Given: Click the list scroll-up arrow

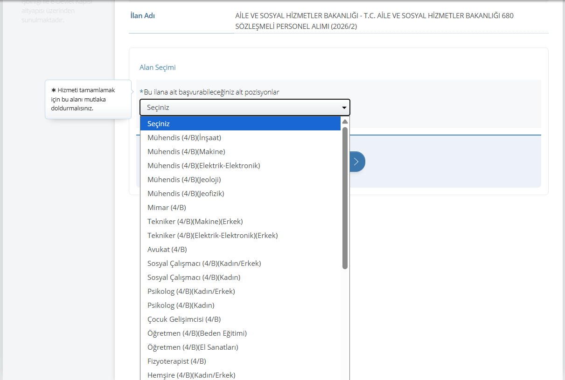Looking at the screenshot, I should click(345, 122).
